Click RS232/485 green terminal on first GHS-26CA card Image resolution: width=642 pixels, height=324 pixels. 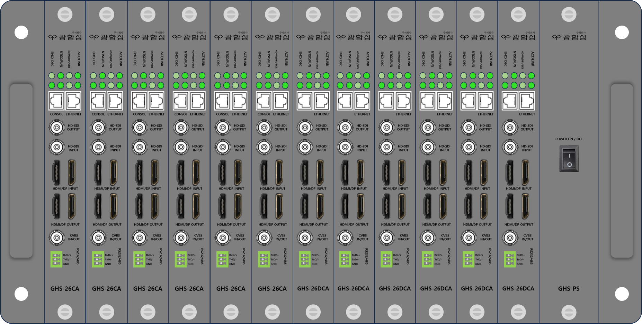pyautogui.click(x=56, y=259)
